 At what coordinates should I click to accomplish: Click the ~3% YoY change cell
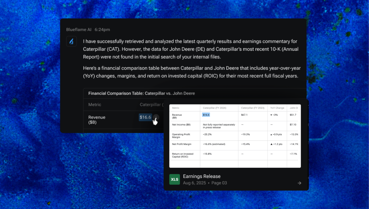pyautogui.click(x=275, y=115)
